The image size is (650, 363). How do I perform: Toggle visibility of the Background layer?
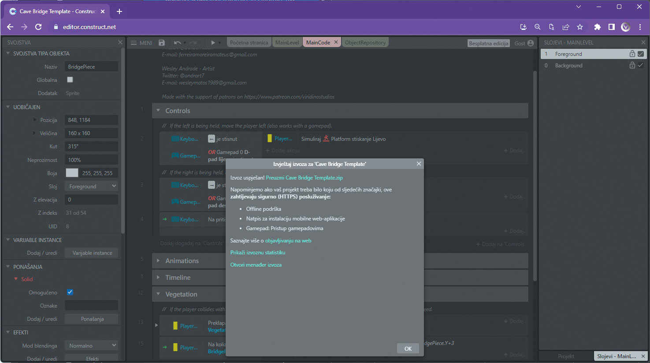641,65
